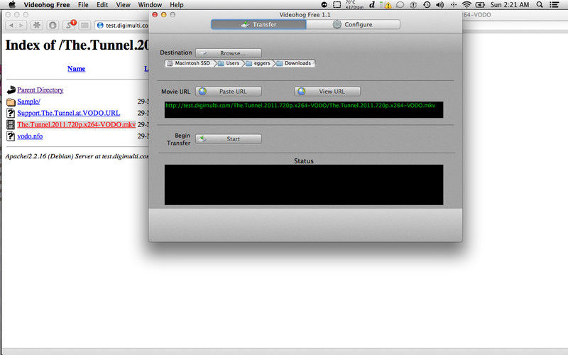Open the File menu

click(x=83, y=5)
